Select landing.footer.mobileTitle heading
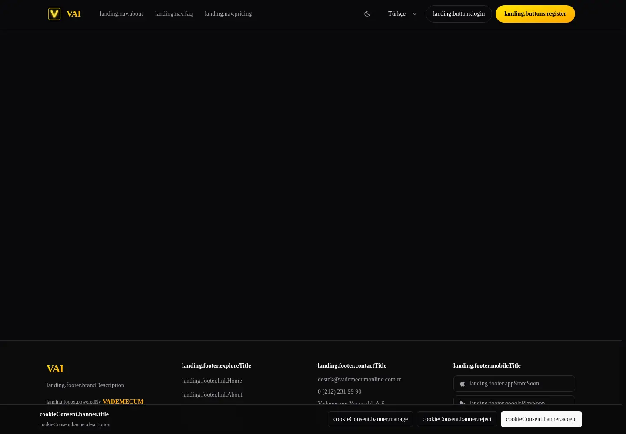 coord(487,366)
